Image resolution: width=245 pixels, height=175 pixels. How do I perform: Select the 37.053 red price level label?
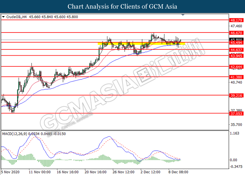pos(236,114)
